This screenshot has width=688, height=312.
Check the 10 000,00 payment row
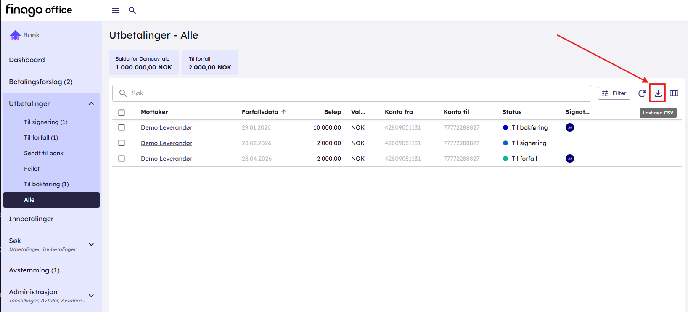tap(122, 127)
